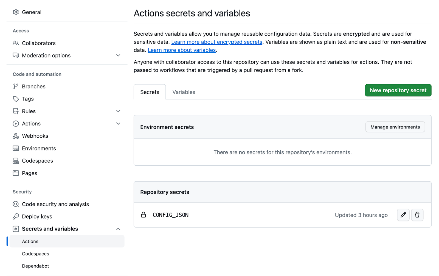Click the General gear icon in sidebar
Screen dimensions: 439x276
(x=16, y=12)
